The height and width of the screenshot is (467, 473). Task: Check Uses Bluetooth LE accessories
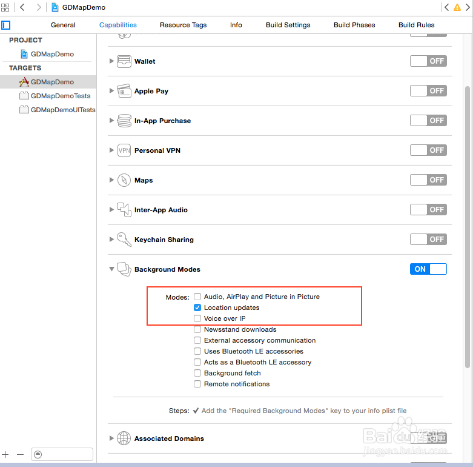[x=197, y=351]
